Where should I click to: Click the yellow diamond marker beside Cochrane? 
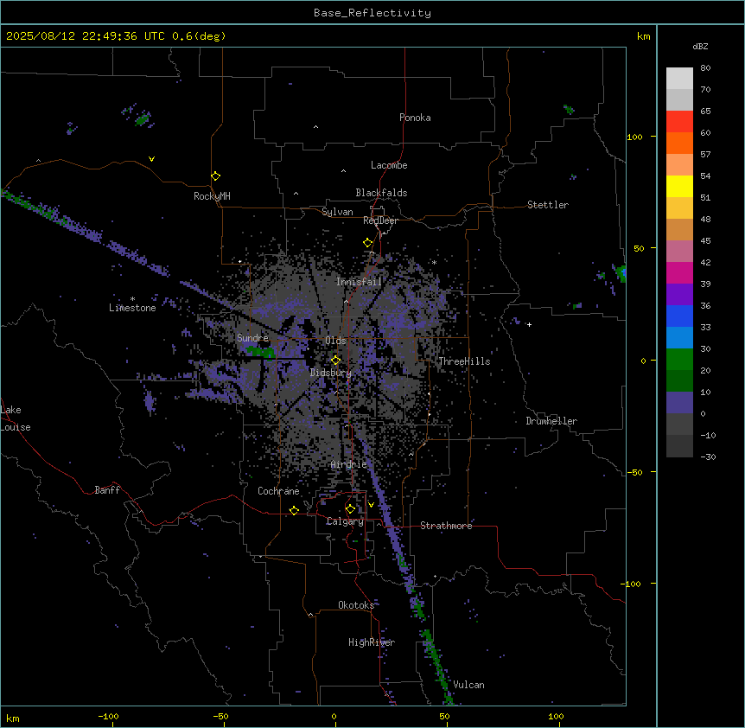click(294, 510)
